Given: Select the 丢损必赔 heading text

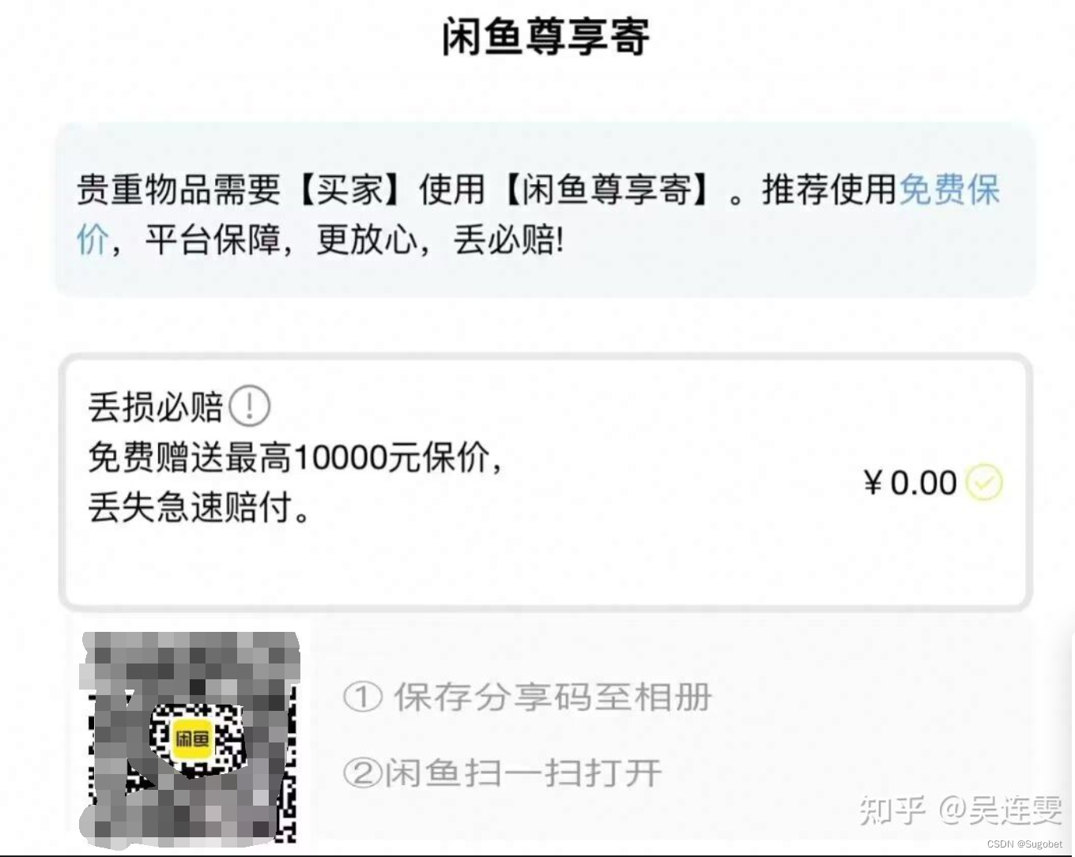Looking at the screenshot, I should pos(156,407).
